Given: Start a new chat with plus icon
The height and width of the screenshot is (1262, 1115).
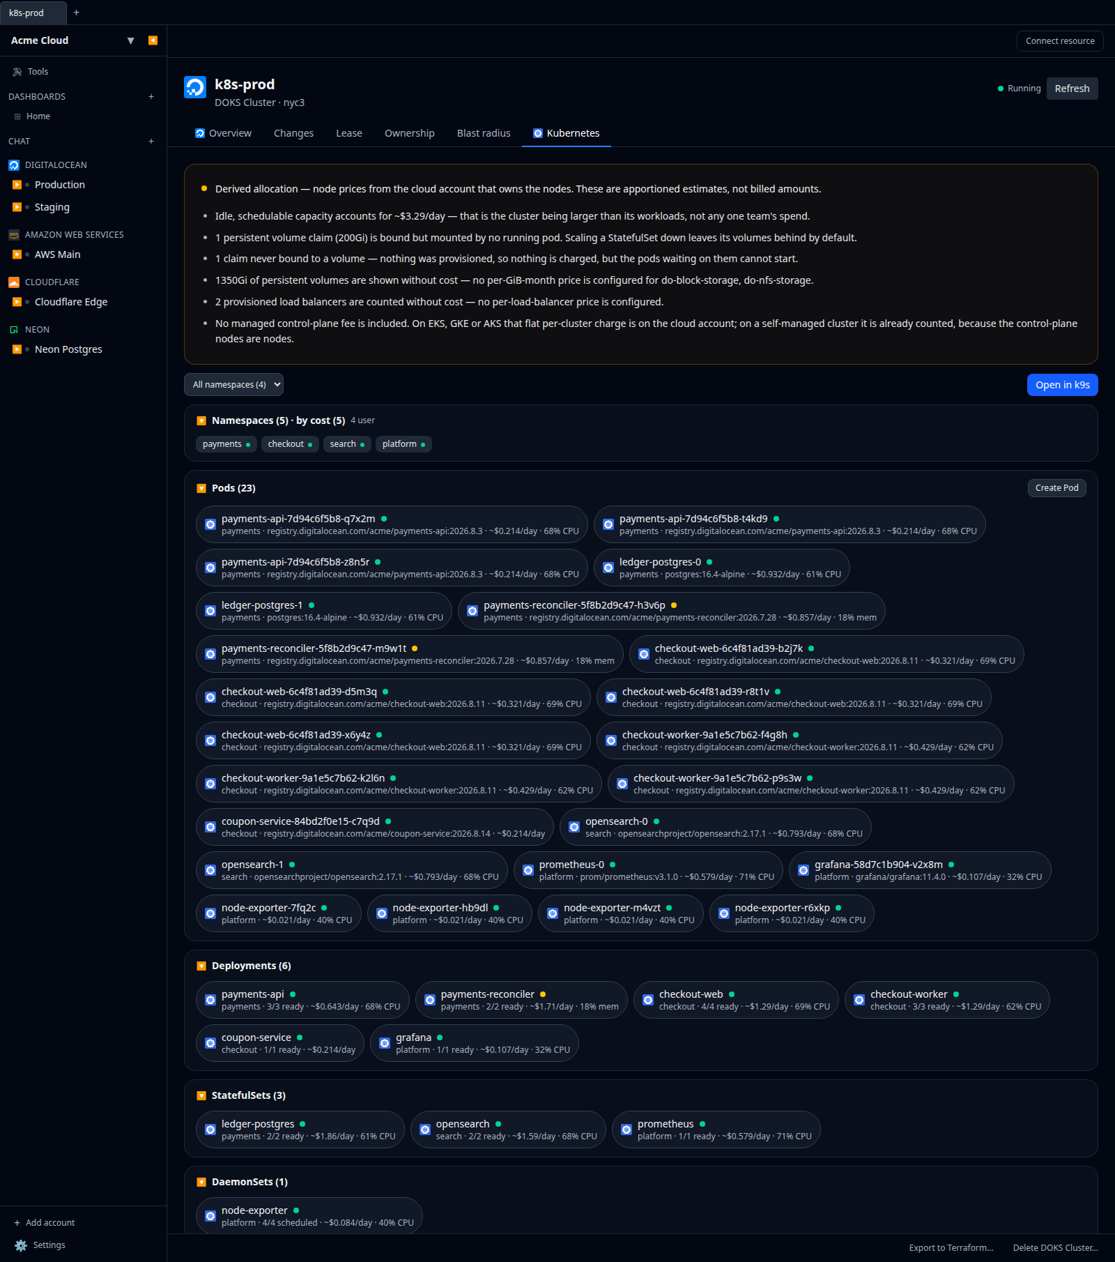Looking at the screenshot, I should tap(151, 142).
